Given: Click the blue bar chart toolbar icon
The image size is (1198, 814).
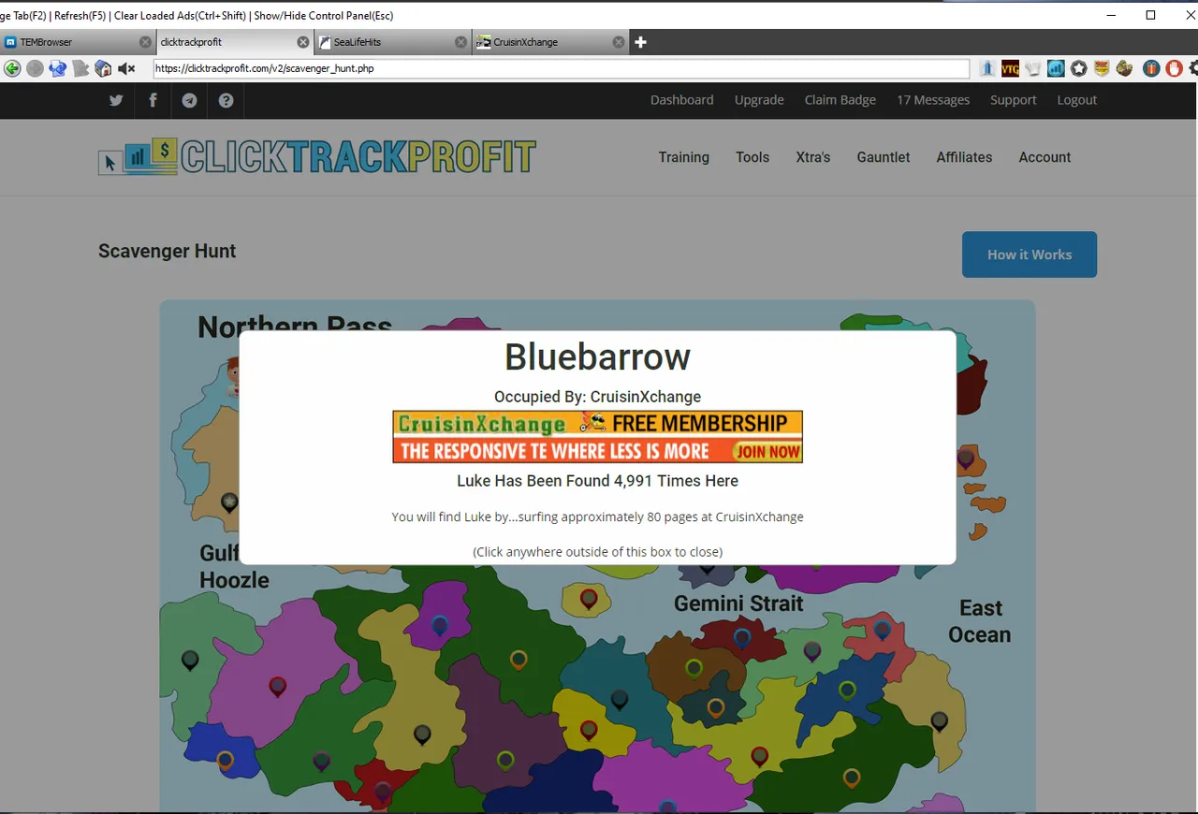Looking at the screenshot, I should tap(1056, 68).
